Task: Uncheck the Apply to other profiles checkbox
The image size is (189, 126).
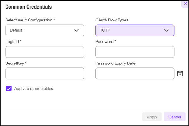Action: click(x=9, y=88)
